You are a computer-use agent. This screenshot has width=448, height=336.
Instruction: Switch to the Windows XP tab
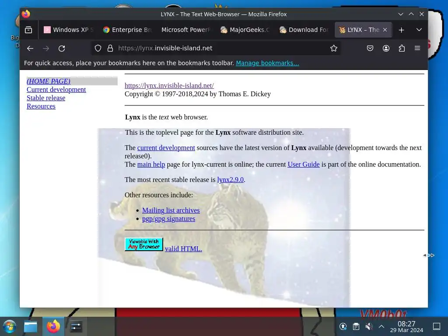[x=69, y=30]
